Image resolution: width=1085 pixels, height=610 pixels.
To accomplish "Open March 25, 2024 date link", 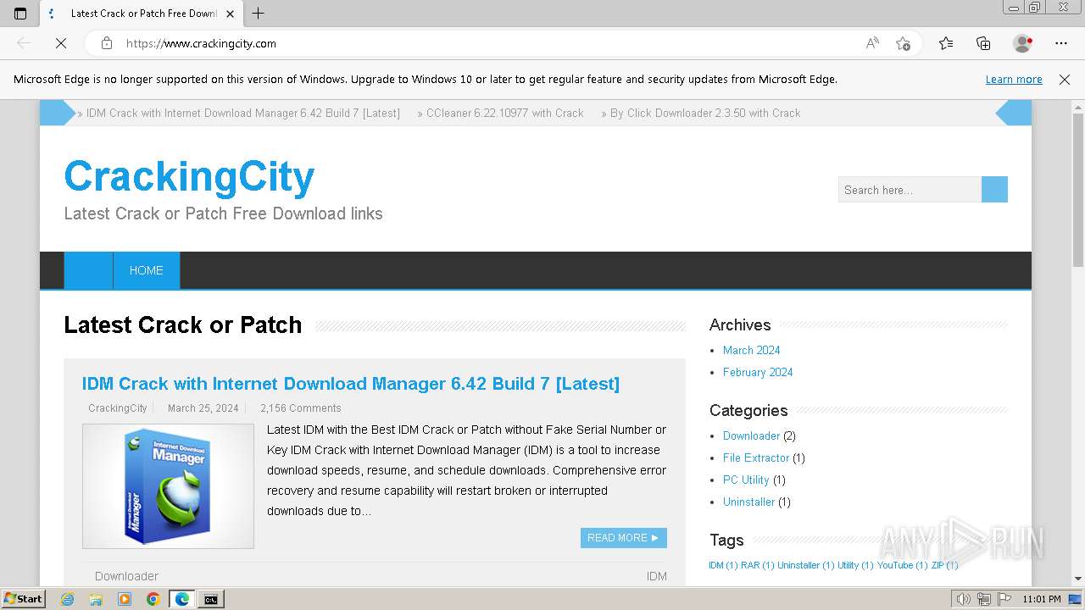I will [x=203, y=408].
